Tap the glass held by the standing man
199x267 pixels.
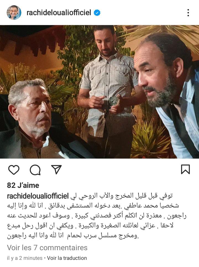114,101
